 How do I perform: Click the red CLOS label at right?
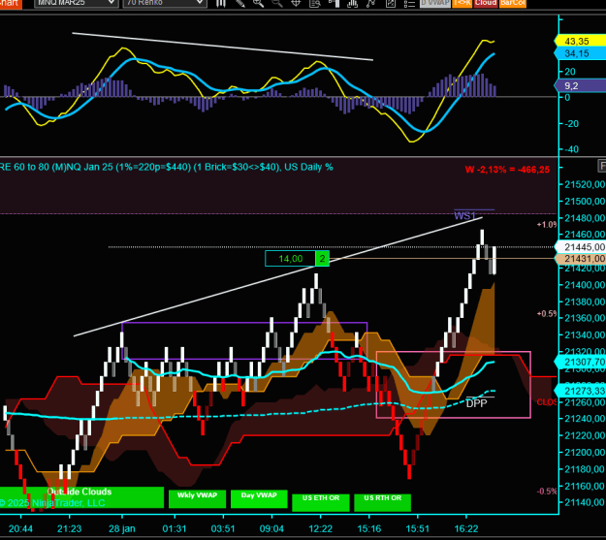(547, 402)
